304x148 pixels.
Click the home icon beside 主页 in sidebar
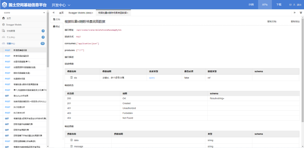click(x=4, y=18)
